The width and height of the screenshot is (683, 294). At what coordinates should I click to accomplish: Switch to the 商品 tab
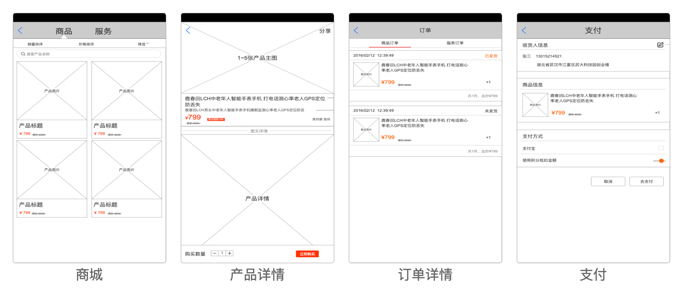[64, 31]
